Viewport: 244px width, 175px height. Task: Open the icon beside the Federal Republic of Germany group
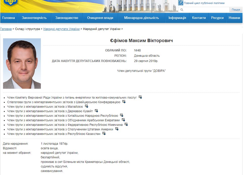point(126,124)
